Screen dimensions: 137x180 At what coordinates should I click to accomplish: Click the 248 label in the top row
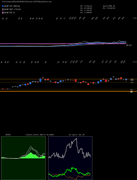[84, 18]
